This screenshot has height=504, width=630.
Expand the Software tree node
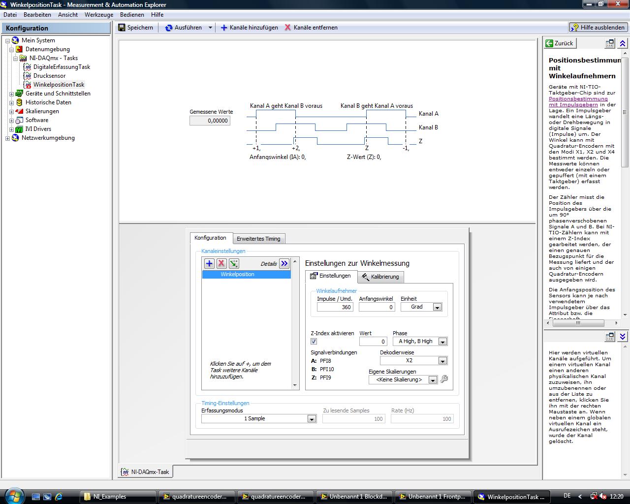(x=11, y=120)
